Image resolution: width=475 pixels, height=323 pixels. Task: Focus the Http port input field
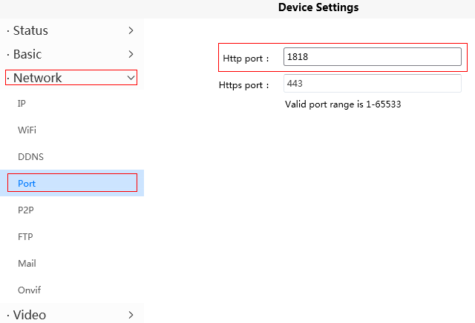pos(372,57)
